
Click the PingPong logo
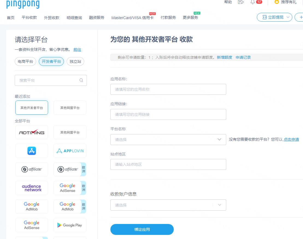click(23, 4)
